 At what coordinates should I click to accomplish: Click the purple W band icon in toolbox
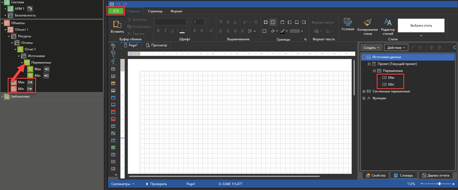pyautogui.click(x=113, y=155)
